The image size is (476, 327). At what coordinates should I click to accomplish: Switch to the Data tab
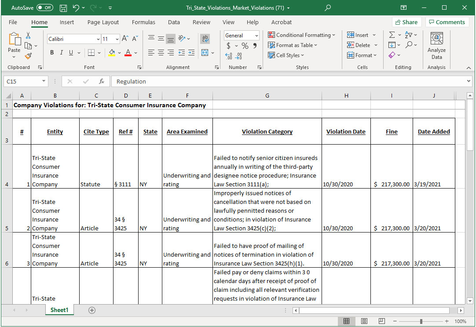(x=174, y=22)
